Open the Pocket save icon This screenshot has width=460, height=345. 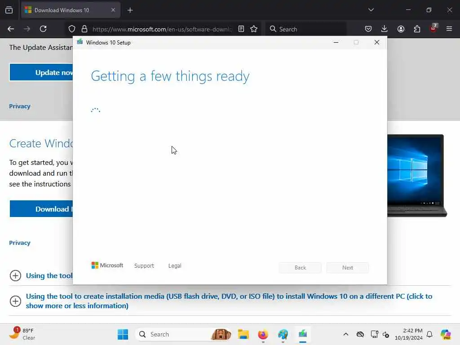(368, 29)
